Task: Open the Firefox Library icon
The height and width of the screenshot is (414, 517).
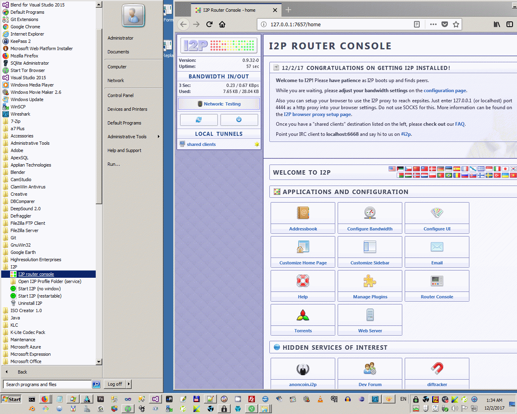Action: (497, 24)
